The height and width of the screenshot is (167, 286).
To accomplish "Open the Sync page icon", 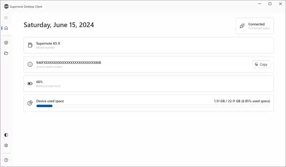I will click(x=6, y=43).
